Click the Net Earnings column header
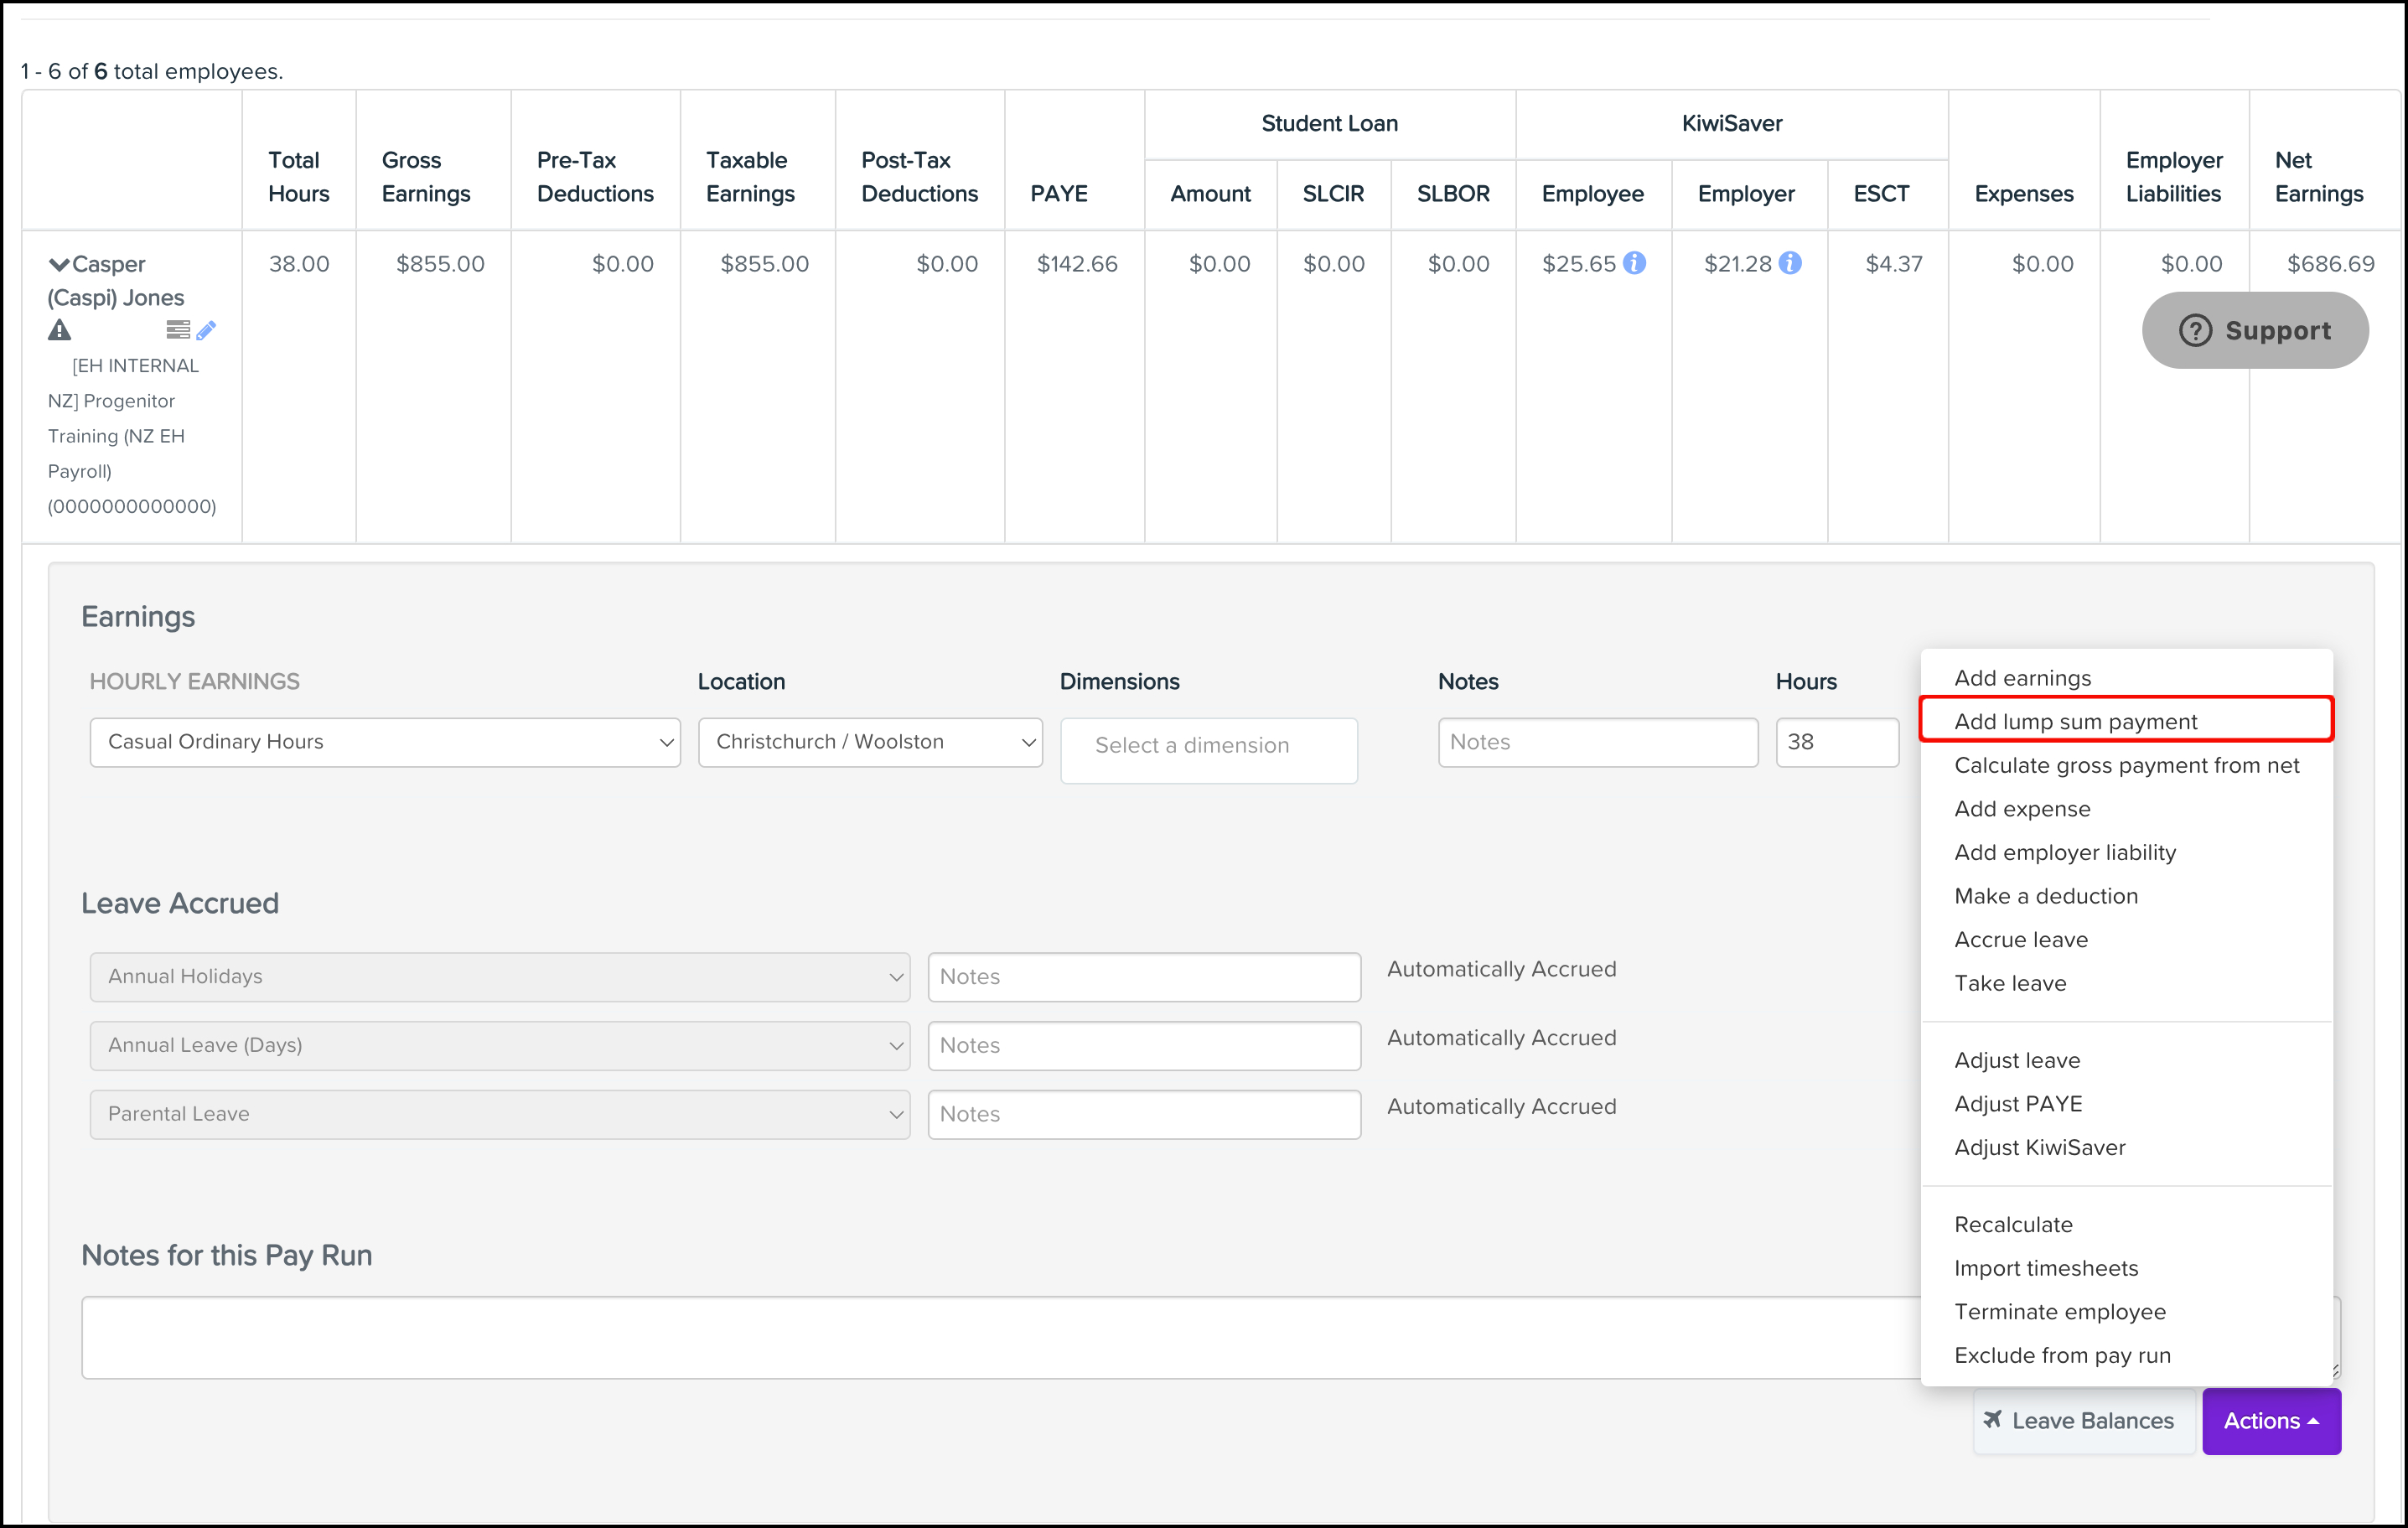The height and width of the screenshot is (1528, 2408). pyautogui.click(x=2319, y=177)
